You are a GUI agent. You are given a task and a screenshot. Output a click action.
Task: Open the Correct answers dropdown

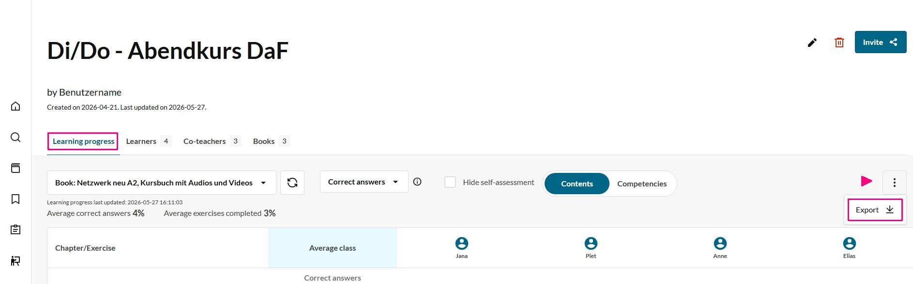pyautogui.click(x=364, y=182)
